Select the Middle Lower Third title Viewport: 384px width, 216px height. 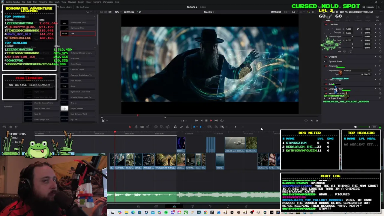click(x=78, y=22)
